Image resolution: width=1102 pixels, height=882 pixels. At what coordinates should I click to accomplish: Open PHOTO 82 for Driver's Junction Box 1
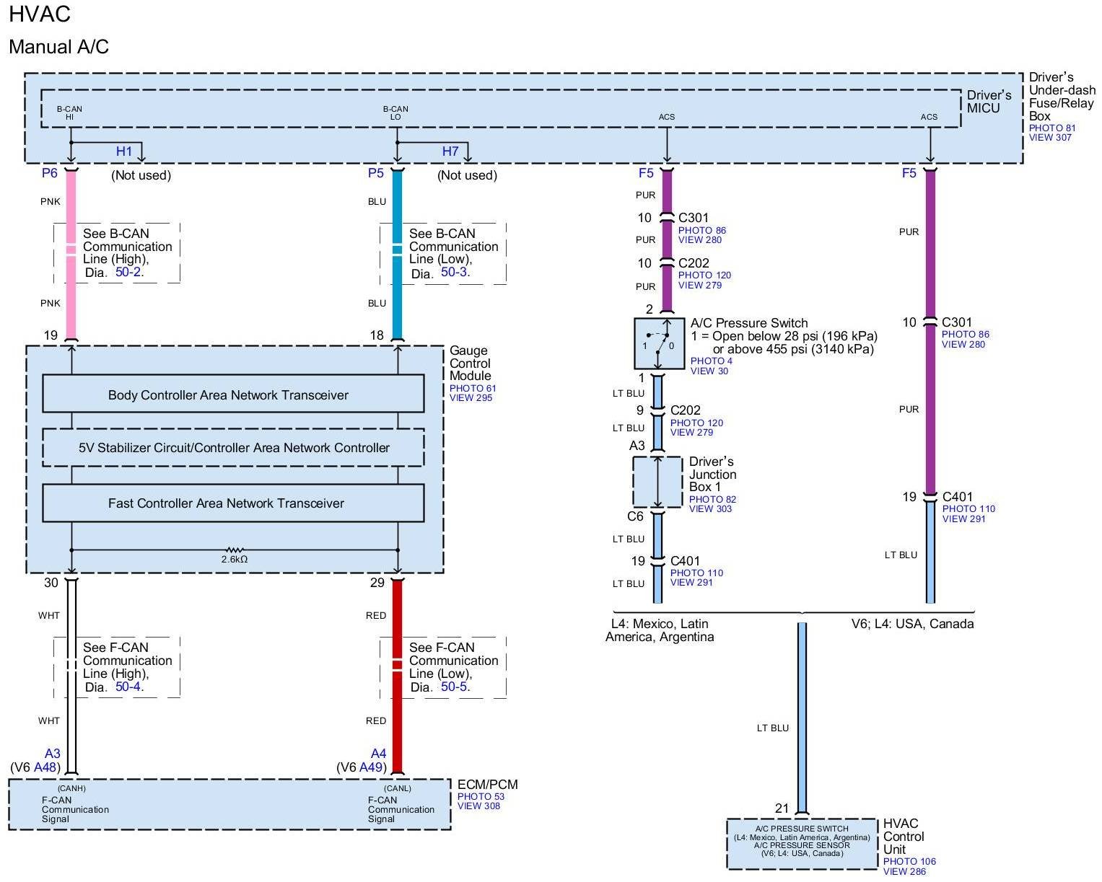[712, 500]
